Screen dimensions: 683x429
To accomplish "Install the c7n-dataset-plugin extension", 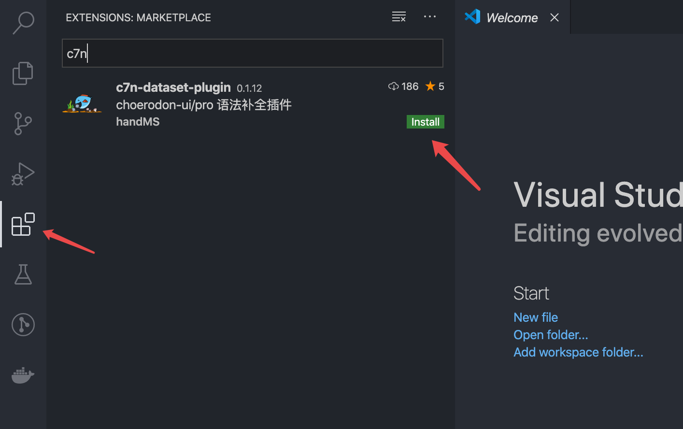I will pyautogui.click(x=425, y=122).
